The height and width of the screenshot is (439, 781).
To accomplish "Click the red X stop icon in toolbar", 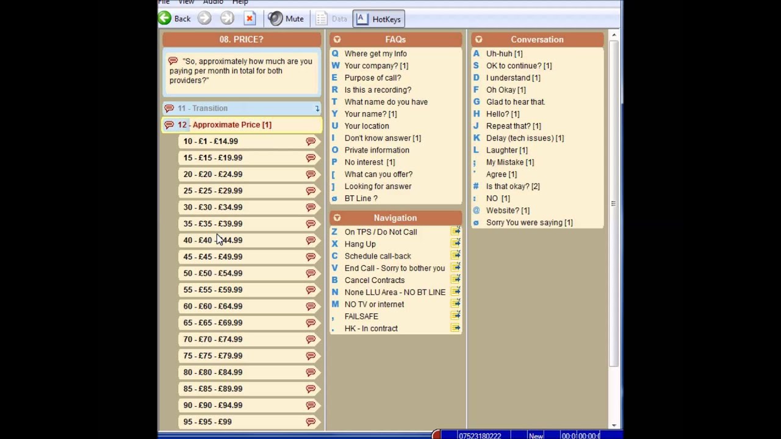I will click(249, 19).
